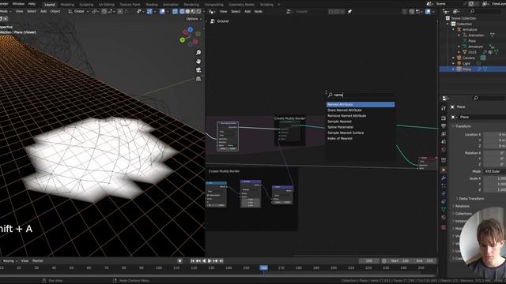Open the Texture properties tab icon
This screenshot has height=284, width=506.
444,227
